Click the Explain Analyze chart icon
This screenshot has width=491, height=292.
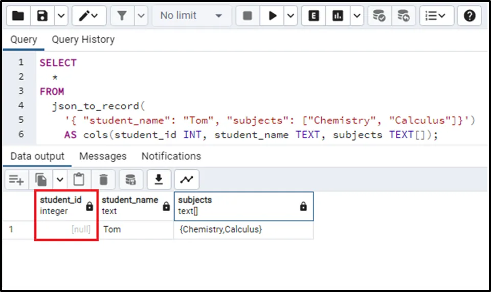point(338,16)
